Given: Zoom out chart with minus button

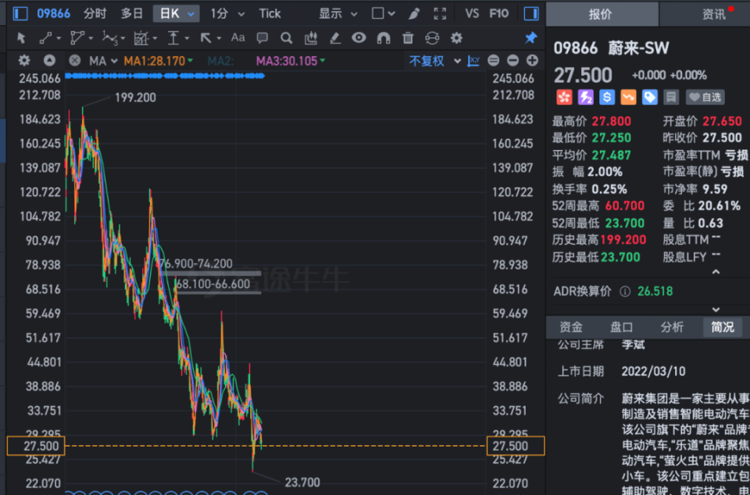Looking at the screenshot, I should tap(512, 60).
